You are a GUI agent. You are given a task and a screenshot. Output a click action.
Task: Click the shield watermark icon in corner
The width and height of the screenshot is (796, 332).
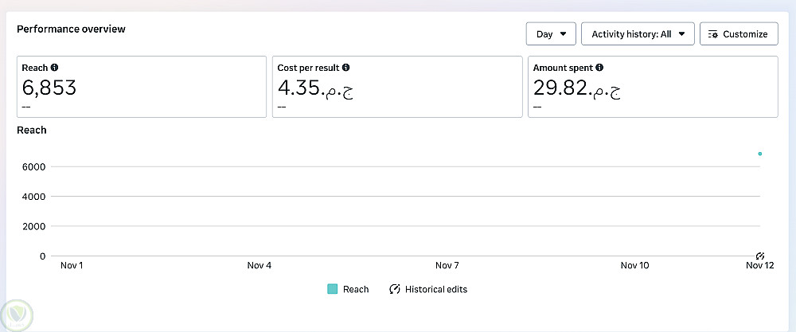(x=16, y=314)
